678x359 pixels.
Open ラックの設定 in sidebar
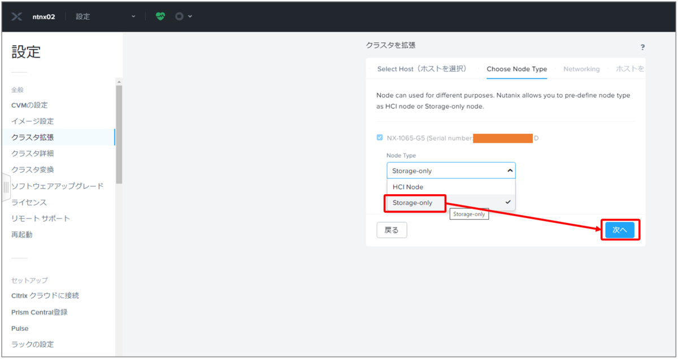33,344
